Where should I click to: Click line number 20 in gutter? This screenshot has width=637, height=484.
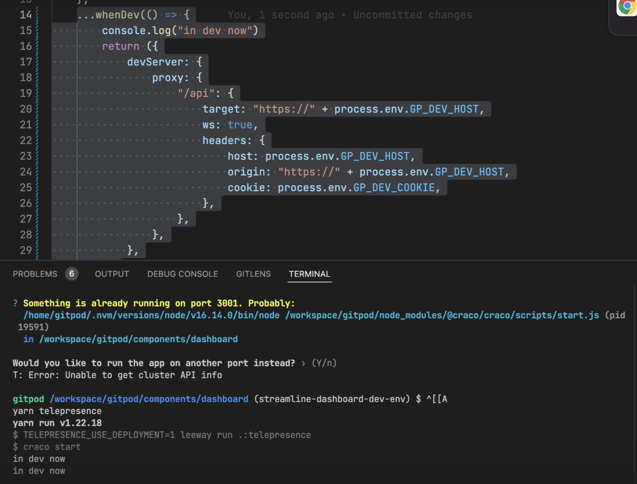pyautogui.click(x=26, y=109)
